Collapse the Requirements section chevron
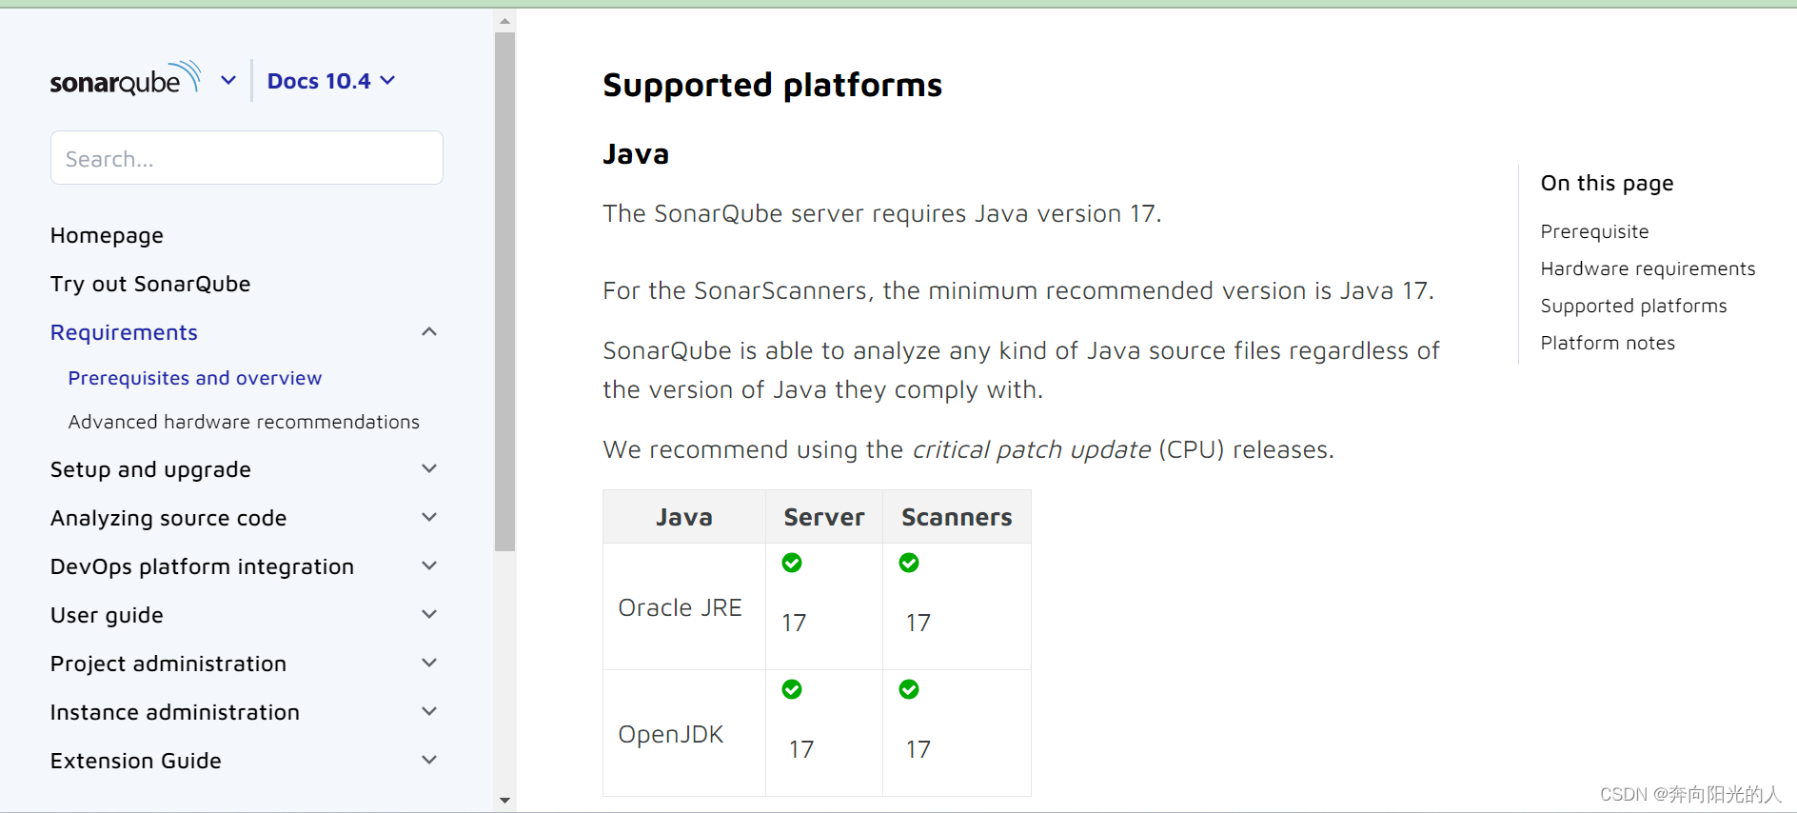The height and width of the screenshot is (813, 1797). [x=429, y=332]
